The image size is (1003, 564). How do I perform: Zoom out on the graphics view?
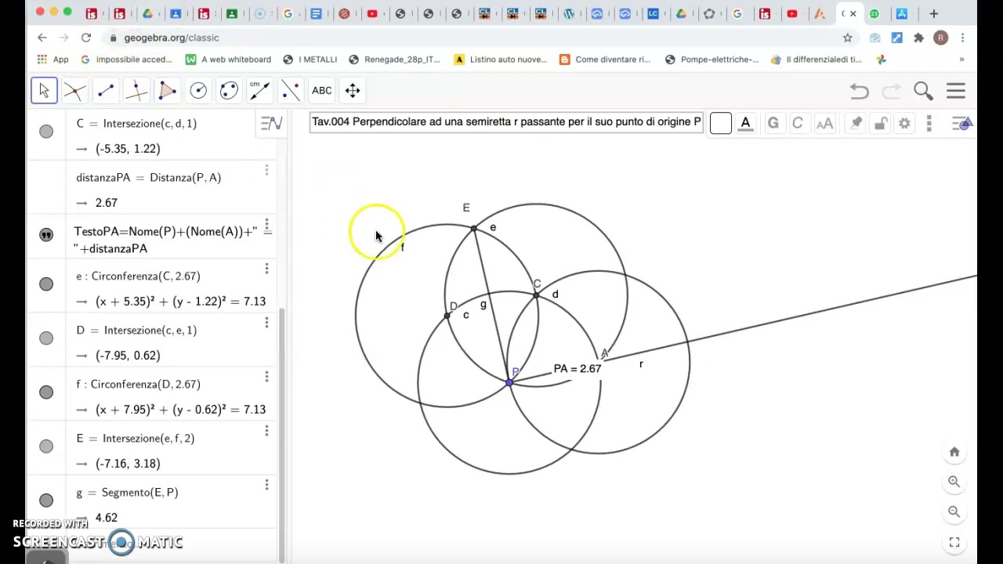click(x=954, y=512)
